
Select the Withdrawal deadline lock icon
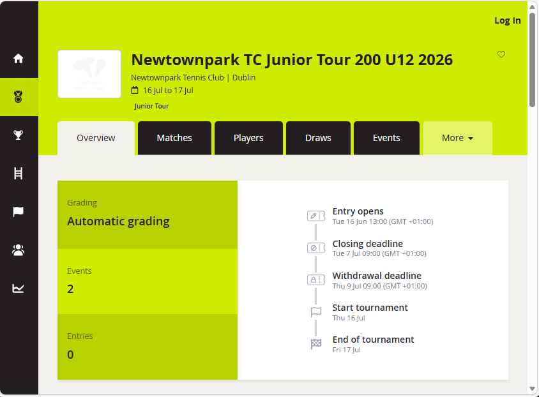[315, 280]
